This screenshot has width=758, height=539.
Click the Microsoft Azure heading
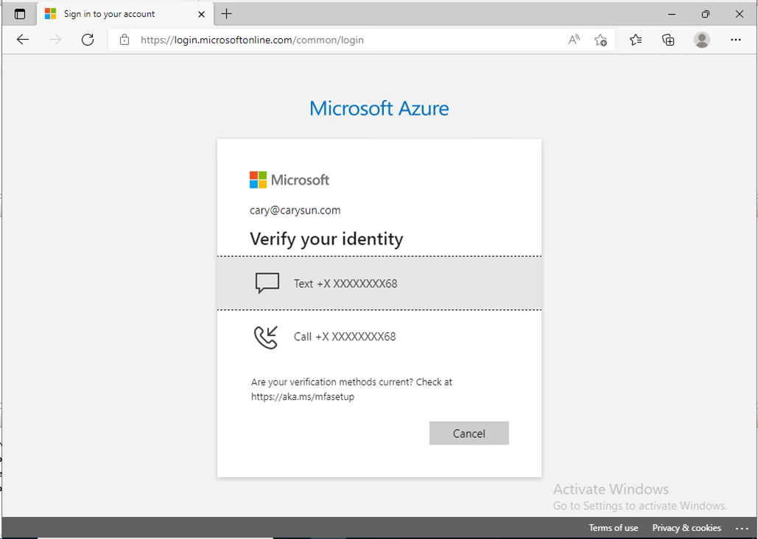click(x=379, y=108)
